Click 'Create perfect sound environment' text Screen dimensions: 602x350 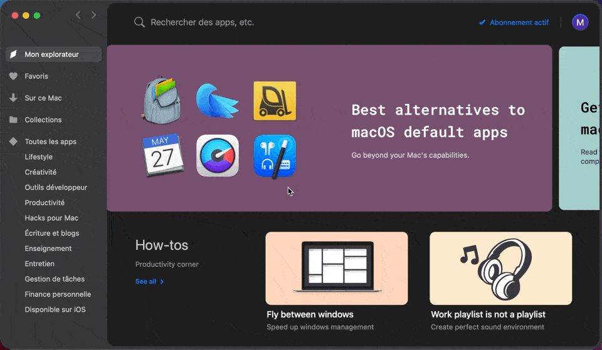click(x=487, y=327)
